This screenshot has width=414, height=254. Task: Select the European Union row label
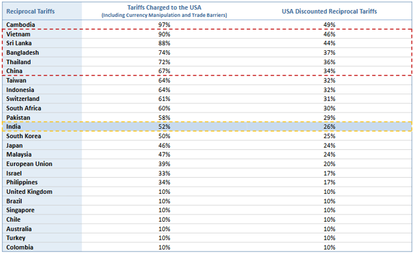29,164
